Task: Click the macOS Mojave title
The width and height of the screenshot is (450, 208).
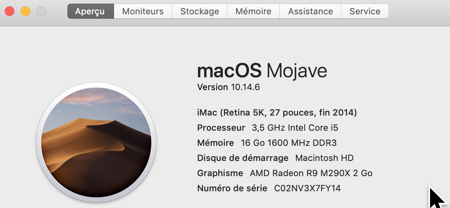Action: point(262,71)
